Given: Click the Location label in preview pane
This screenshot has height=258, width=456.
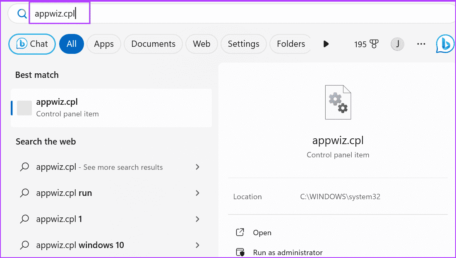Looking at the screenshot, I should coord(247,197).
